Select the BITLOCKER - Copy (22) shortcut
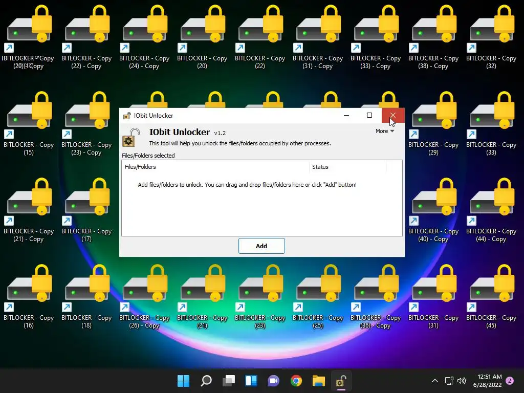Viewport: 524px width, 393px height. (260, 37)
